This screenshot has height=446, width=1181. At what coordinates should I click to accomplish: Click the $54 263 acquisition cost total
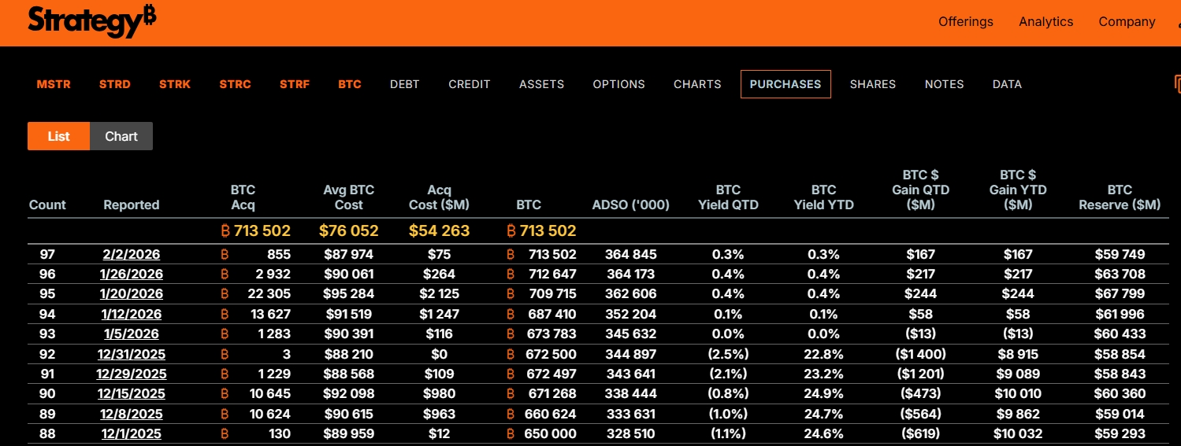click(x=439, y=230)
